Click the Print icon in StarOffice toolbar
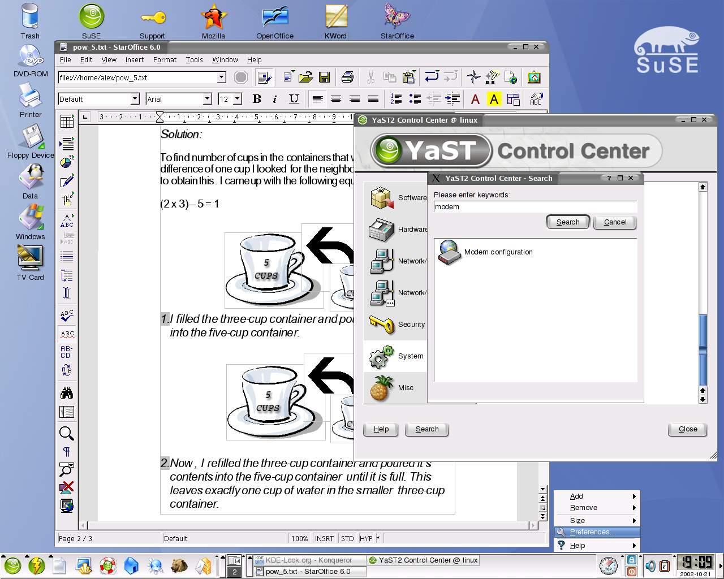This screenshot has width=724, height=579. [x=348, y=77]
